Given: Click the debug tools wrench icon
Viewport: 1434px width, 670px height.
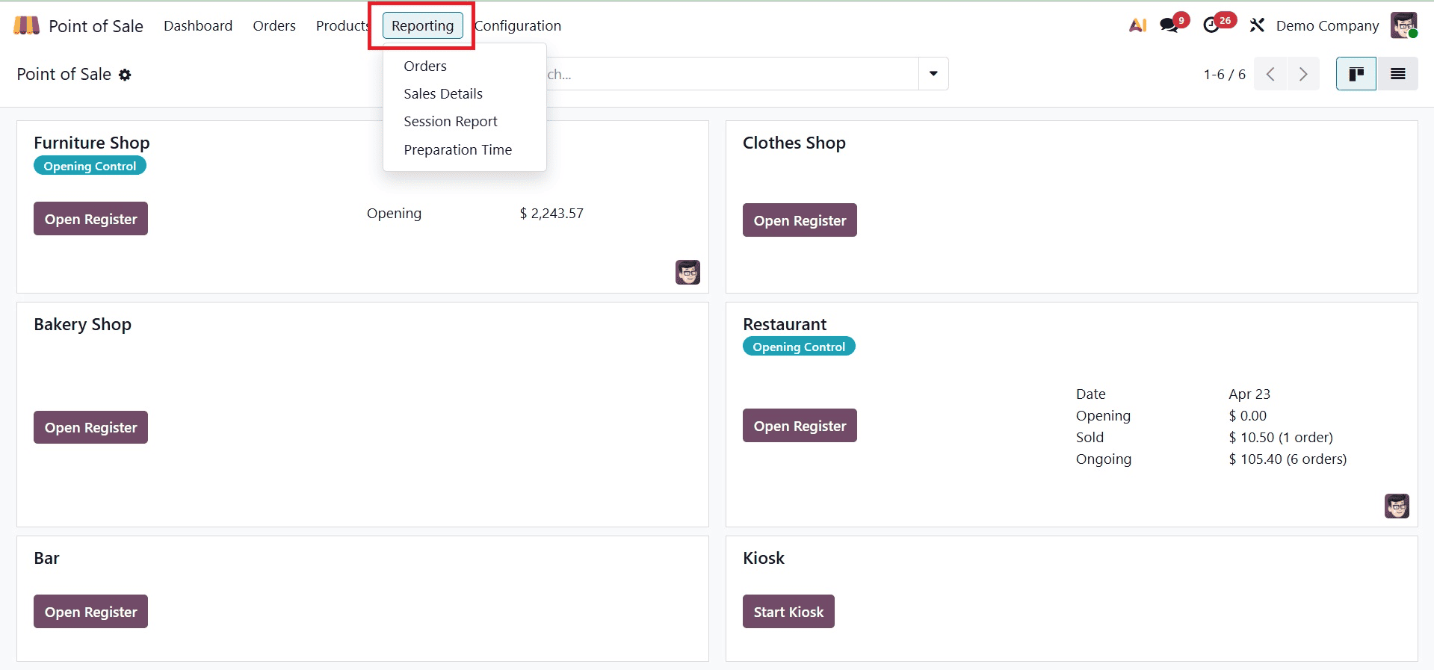Looking at the screenshot, I should (1257, 25).
